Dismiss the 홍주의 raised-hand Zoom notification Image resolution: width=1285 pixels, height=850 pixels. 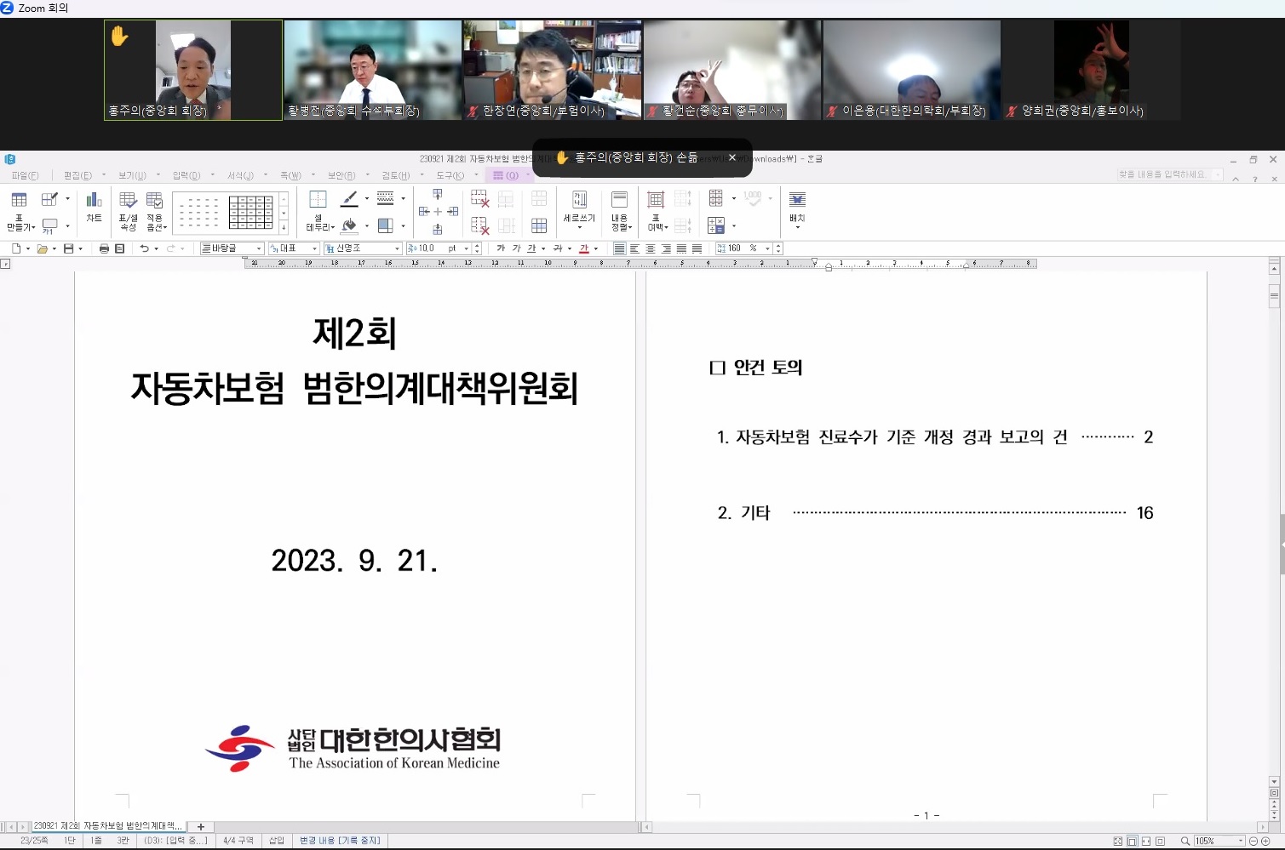point(731,157)
